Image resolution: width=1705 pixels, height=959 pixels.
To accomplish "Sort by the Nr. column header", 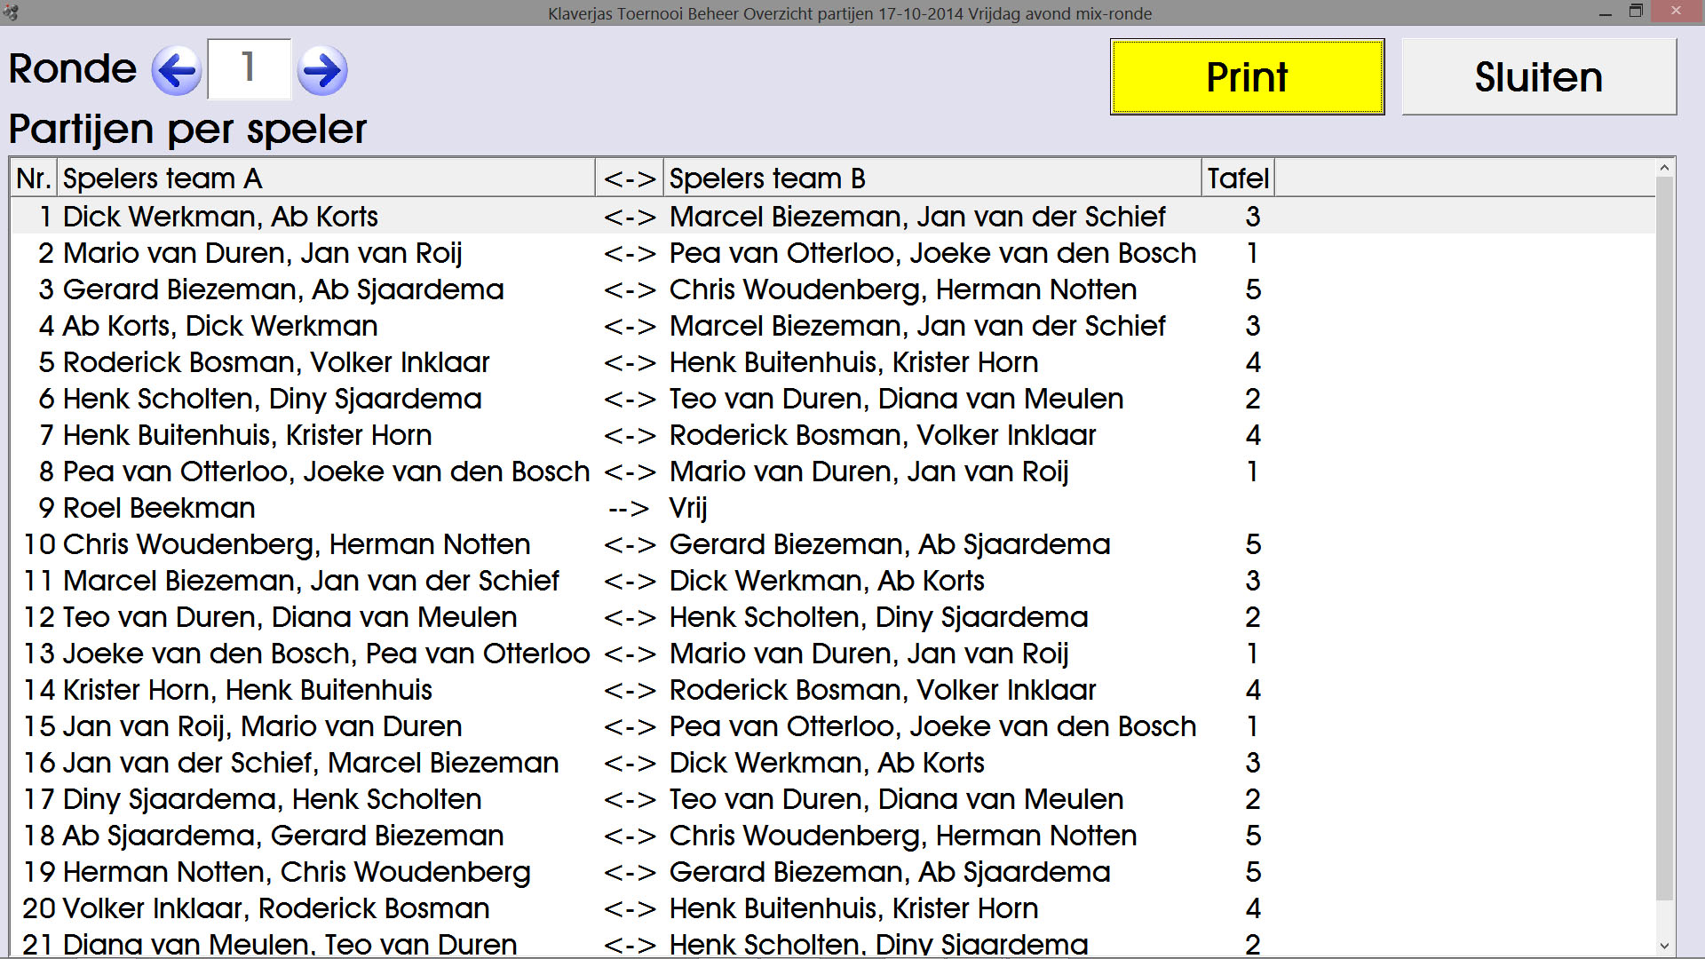I will coord(34,178).
